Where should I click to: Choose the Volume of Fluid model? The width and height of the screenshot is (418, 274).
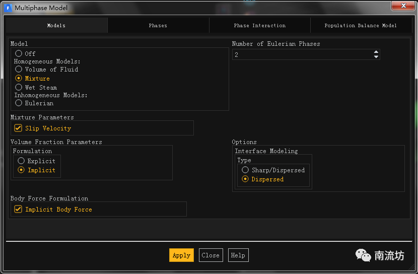pos(19,69)
